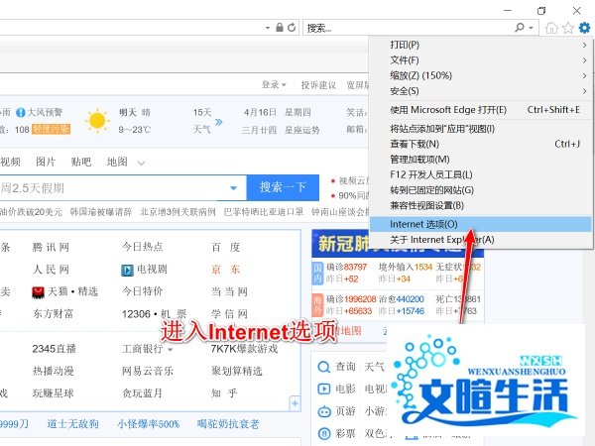The image size is (595, 446).
Task: Expand more categories chevron after 地图
Action: (x=141, y=164)
